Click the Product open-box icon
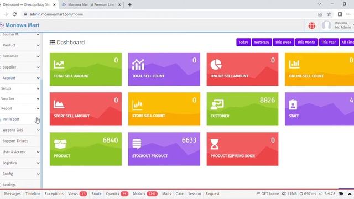This screenshot has width=354, height=199. pyautogui.click(x=60, y=144)
